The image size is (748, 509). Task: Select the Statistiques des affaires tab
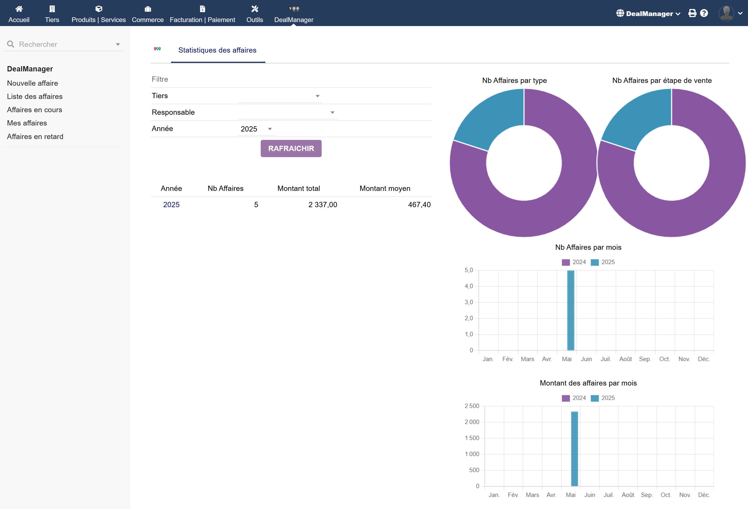point(217,50)
